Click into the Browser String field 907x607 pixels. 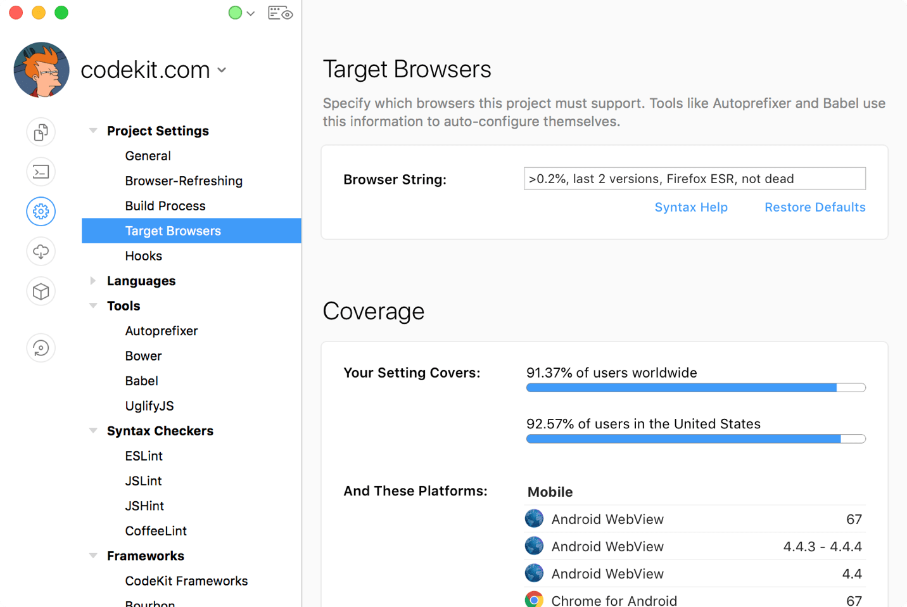[x=695, y=179]
